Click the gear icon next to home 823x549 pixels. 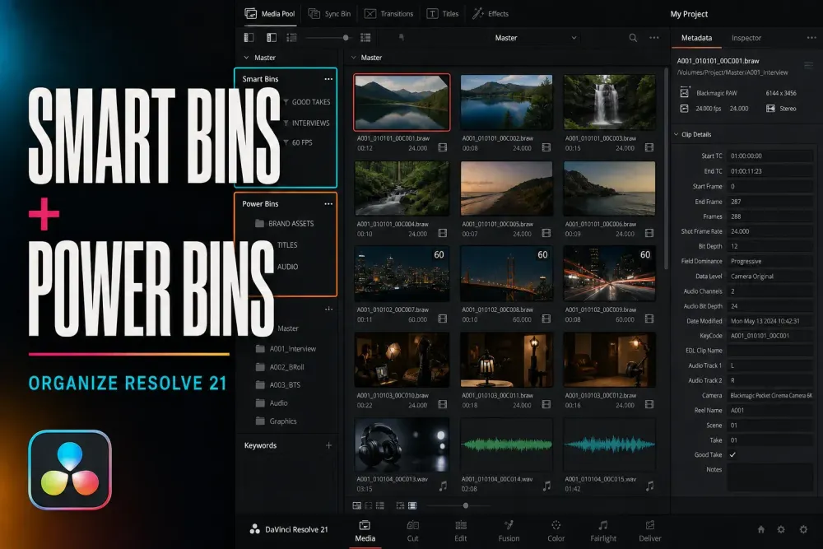click(x=781, y=529)
